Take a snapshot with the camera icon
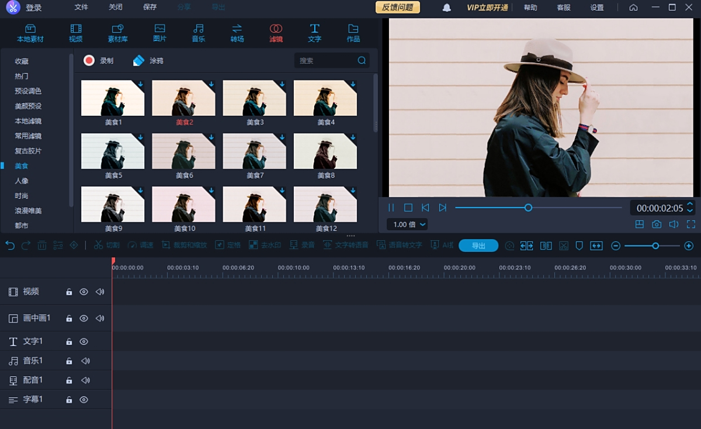The height and width of the screenshot is (429, 701). click(x=657, y=224)
